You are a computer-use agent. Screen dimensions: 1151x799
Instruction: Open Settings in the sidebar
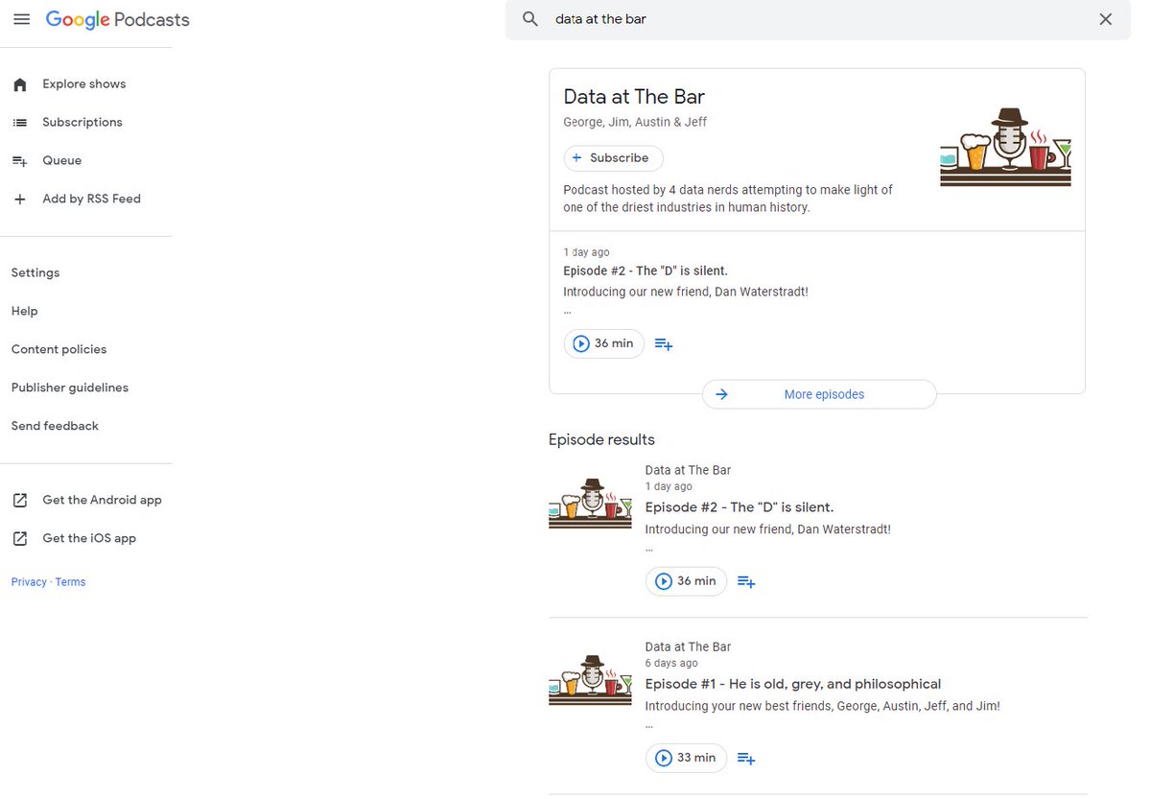click(35, 273)
